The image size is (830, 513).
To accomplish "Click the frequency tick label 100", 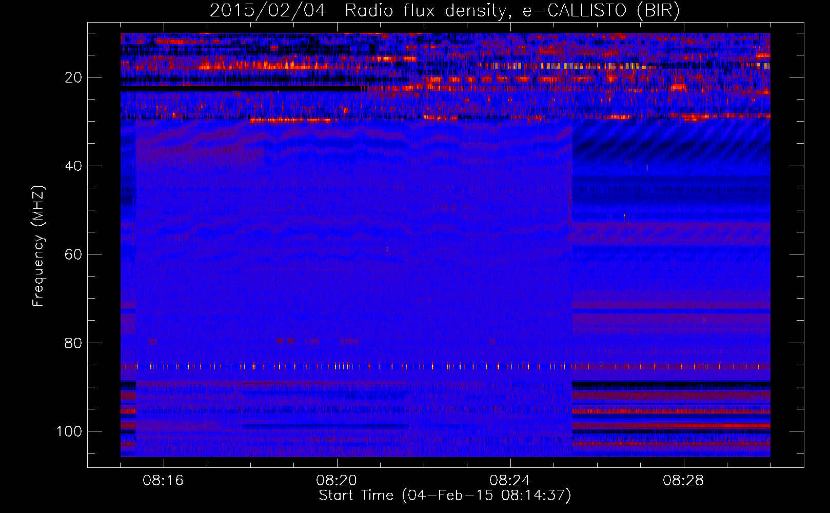I will click(69, 431).
